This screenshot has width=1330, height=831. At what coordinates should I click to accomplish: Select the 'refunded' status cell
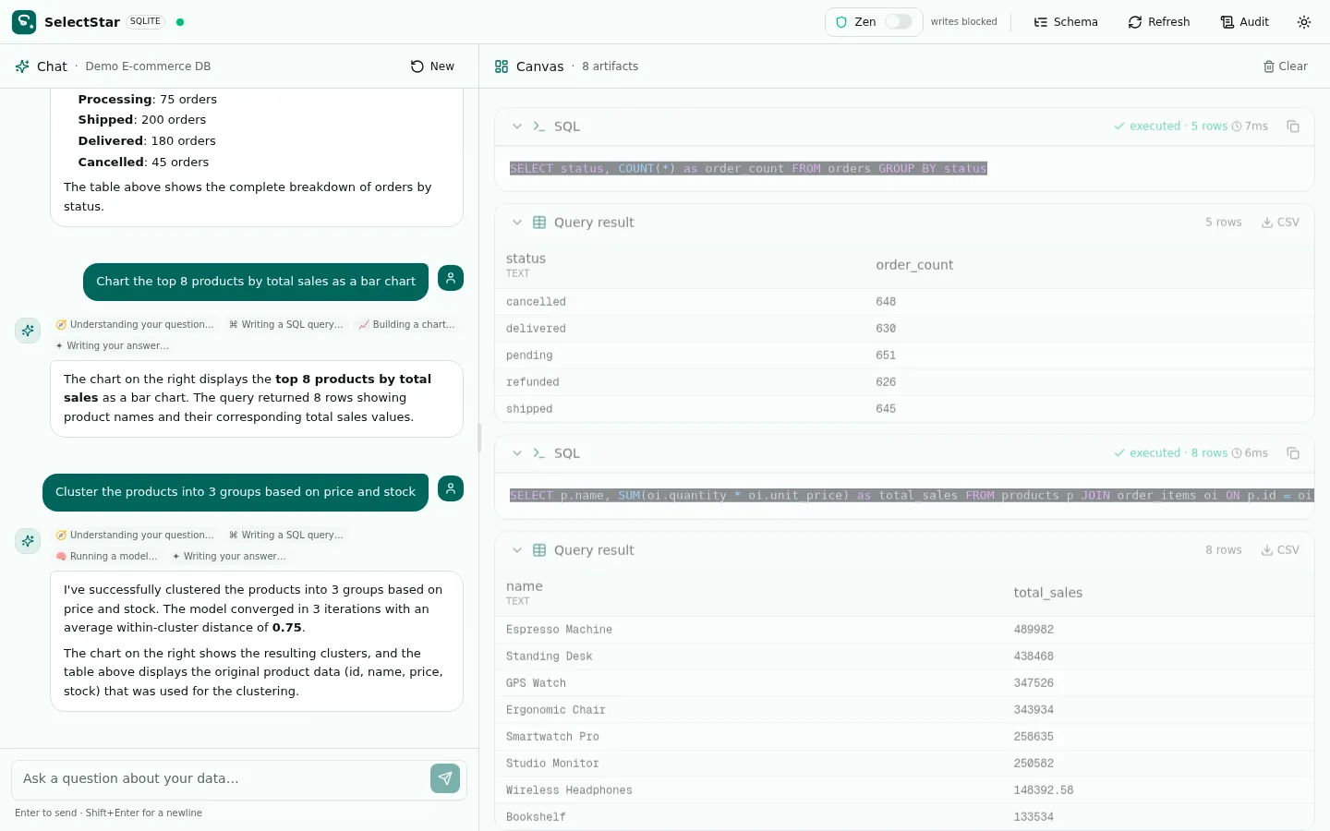click(x=532, y=382)
